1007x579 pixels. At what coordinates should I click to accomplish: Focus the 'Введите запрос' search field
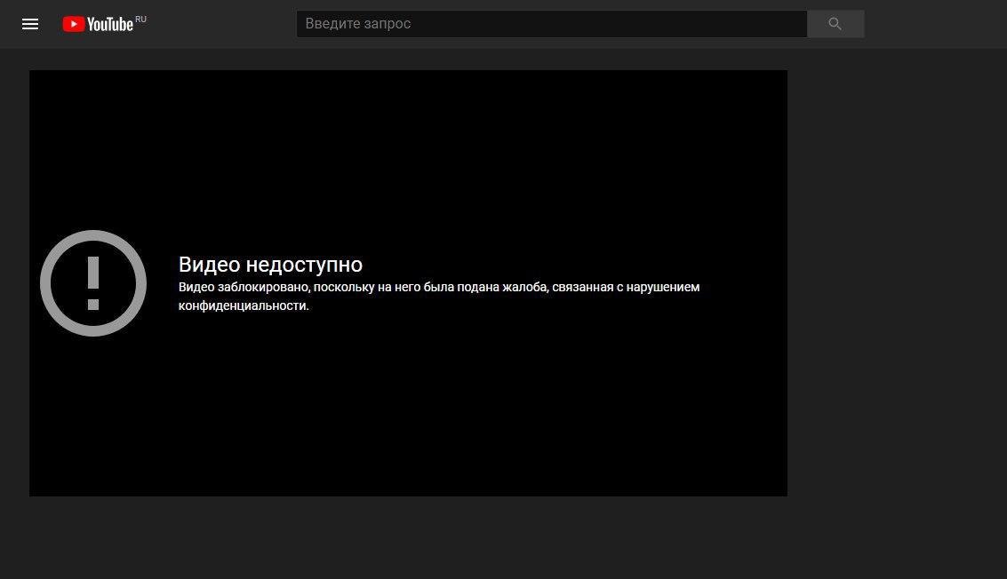(551, 24)
